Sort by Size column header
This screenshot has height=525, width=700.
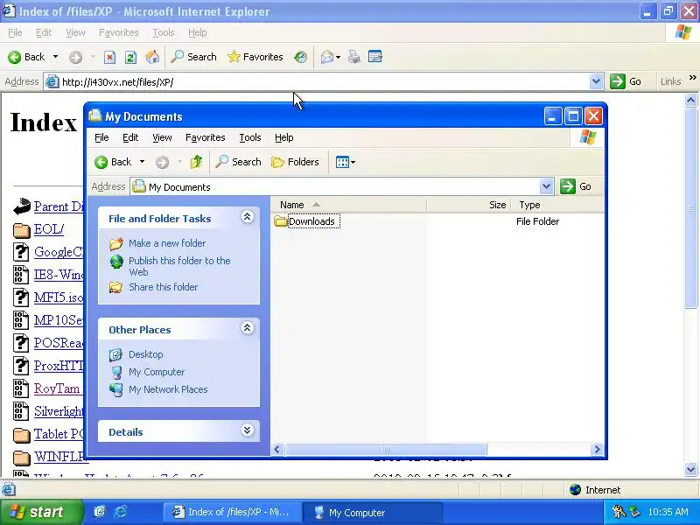click(x=469, y=205)
